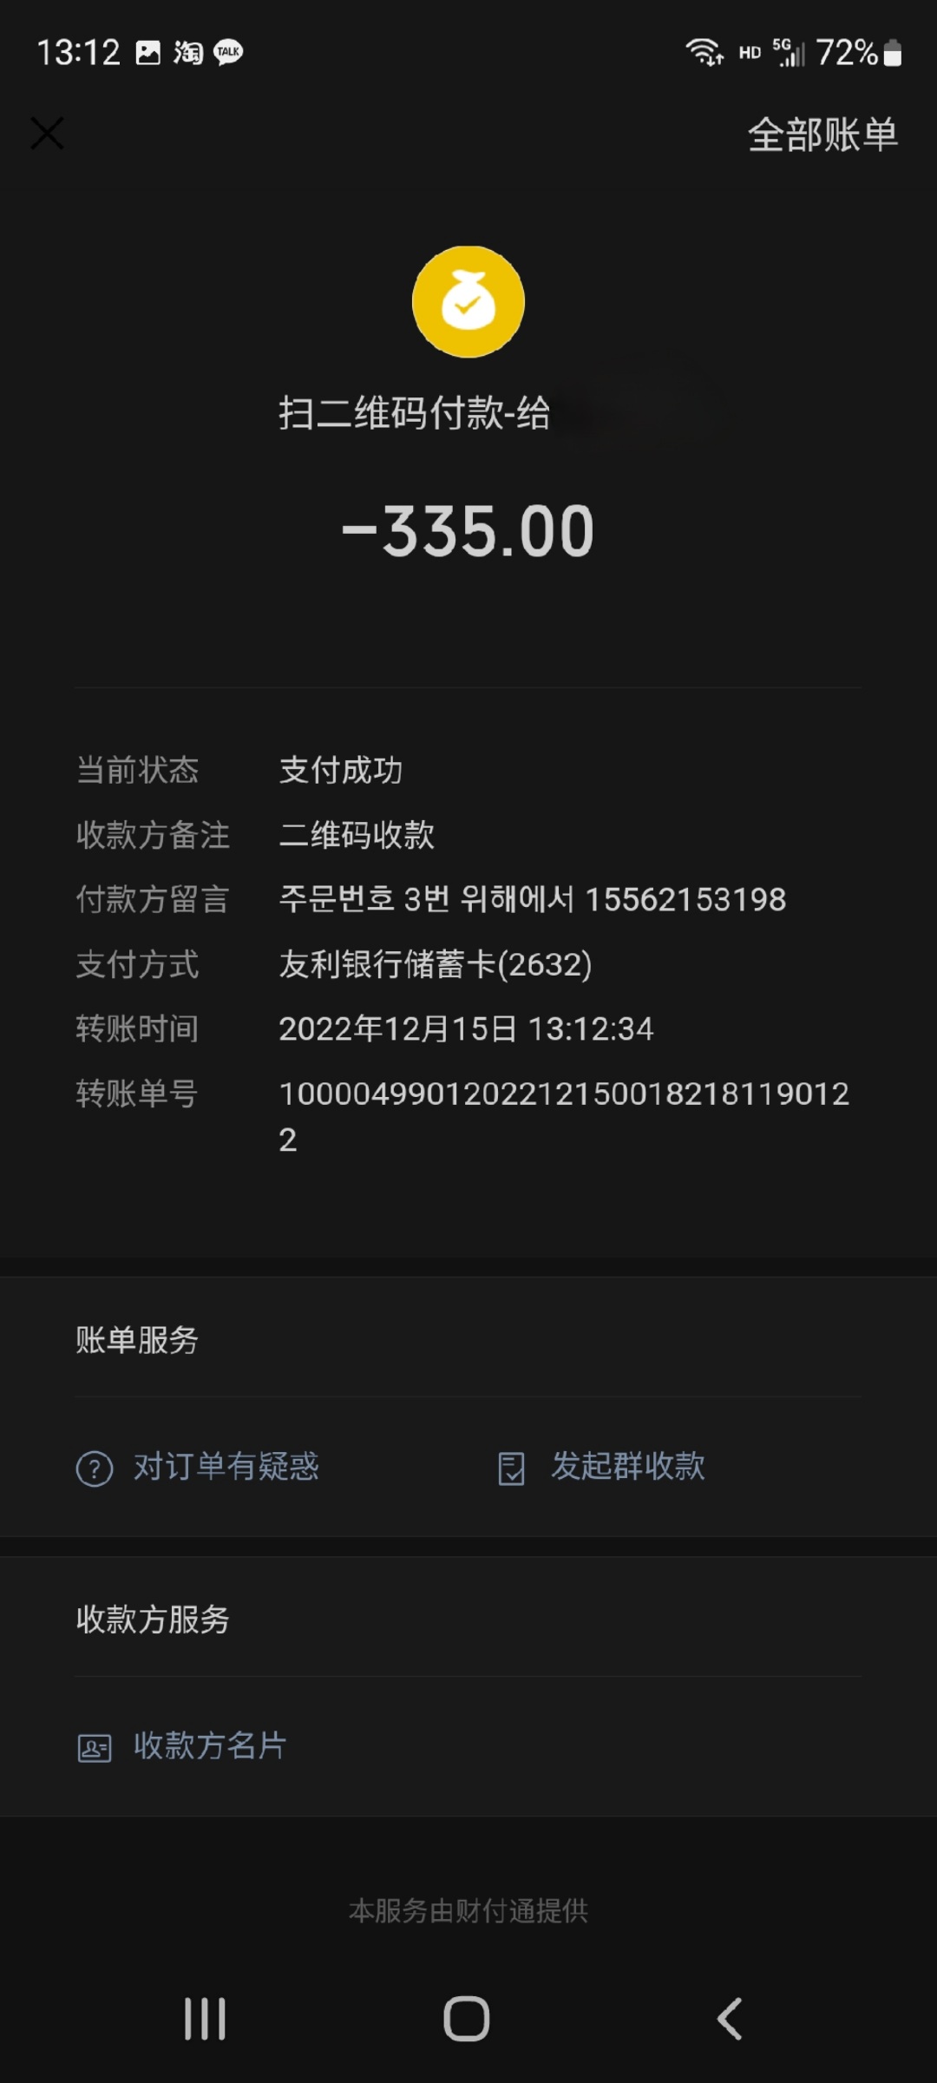The image size is (937, 2083).
Task: Tap the KakaoTalk notification icon
Action: [x=228, y=53]
